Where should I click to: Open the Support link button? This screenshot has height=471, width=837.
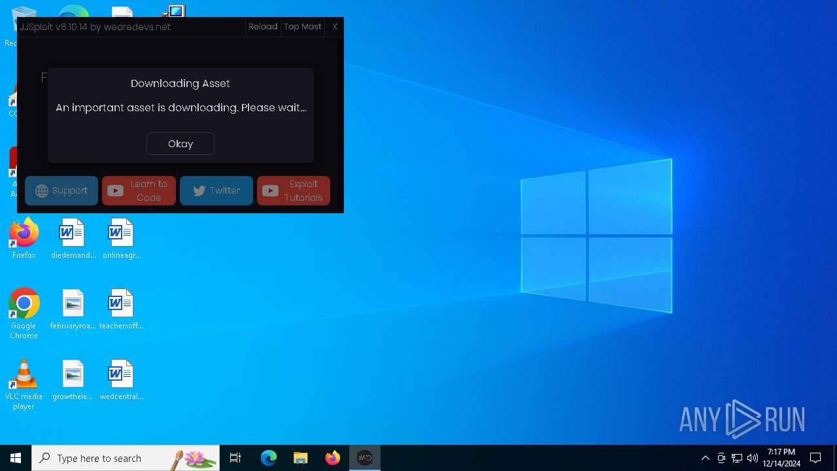tap(61, 190)
